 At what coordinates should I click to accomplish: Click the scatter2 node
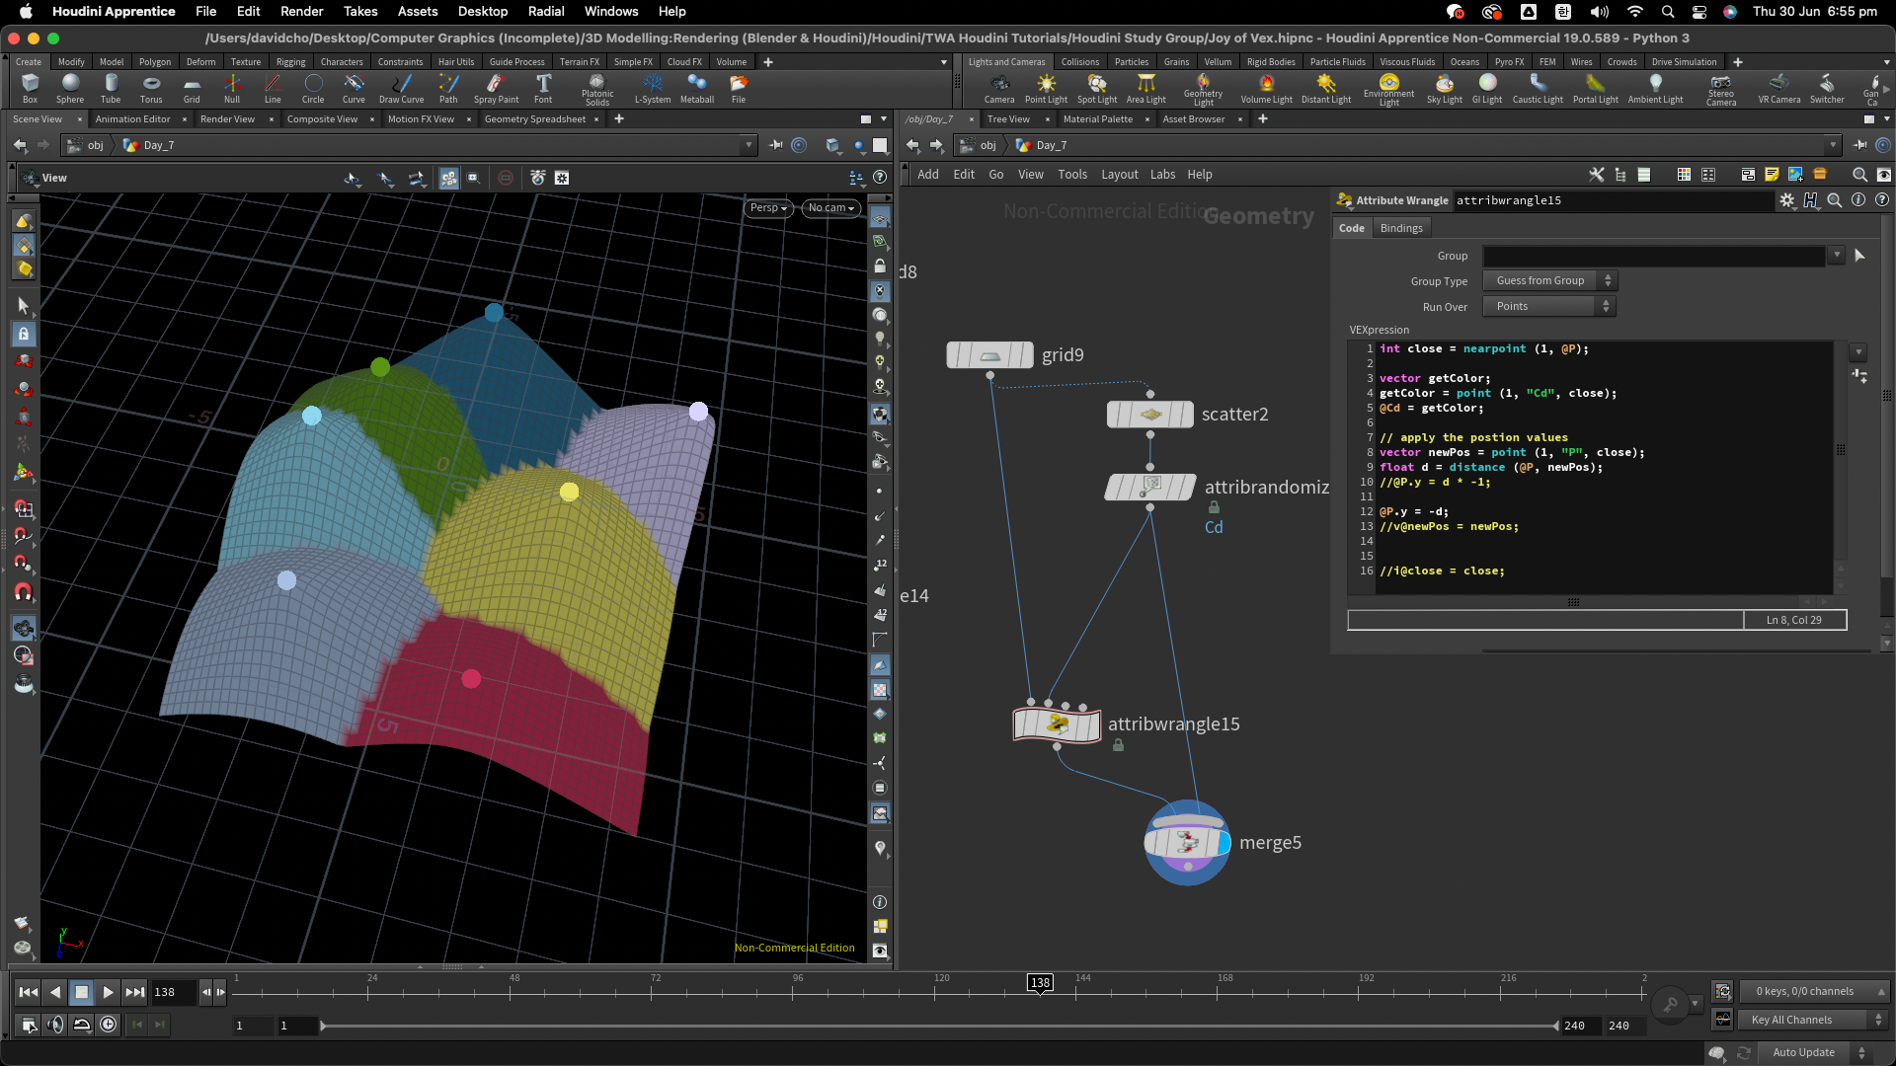click(x=1150, y=415)
